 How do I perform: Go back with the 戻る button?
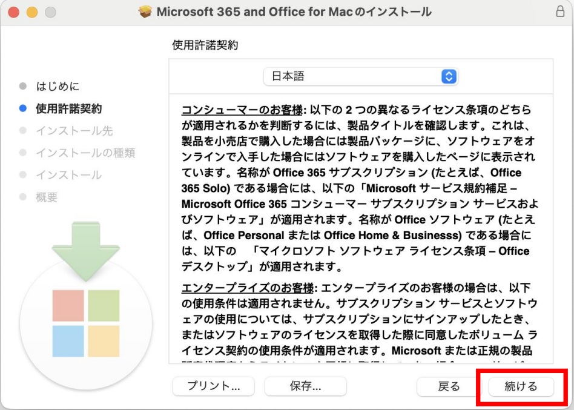pos(449,386)
